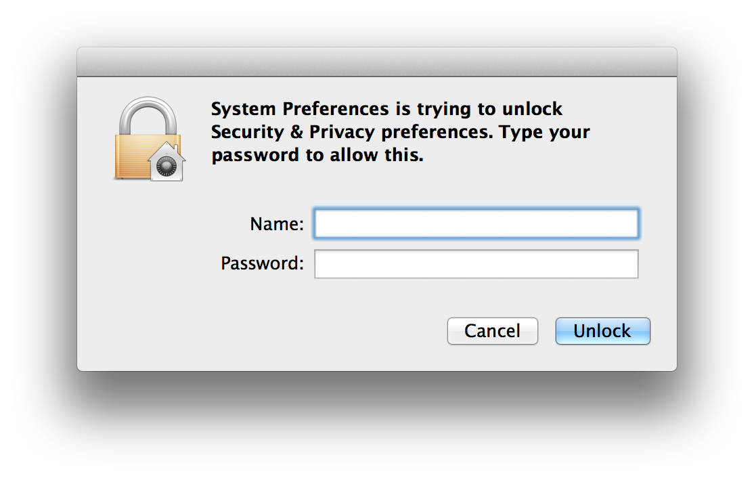
Task: Click the "System Preferences" words in the message
Action: tap(300, 109)
